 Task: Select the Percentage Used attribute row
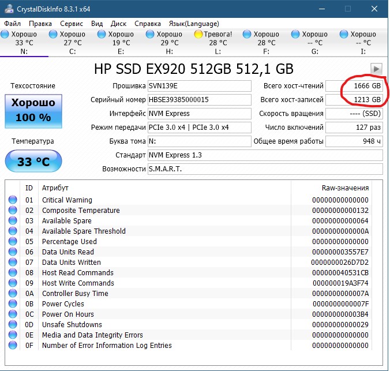tap(69, 242)
